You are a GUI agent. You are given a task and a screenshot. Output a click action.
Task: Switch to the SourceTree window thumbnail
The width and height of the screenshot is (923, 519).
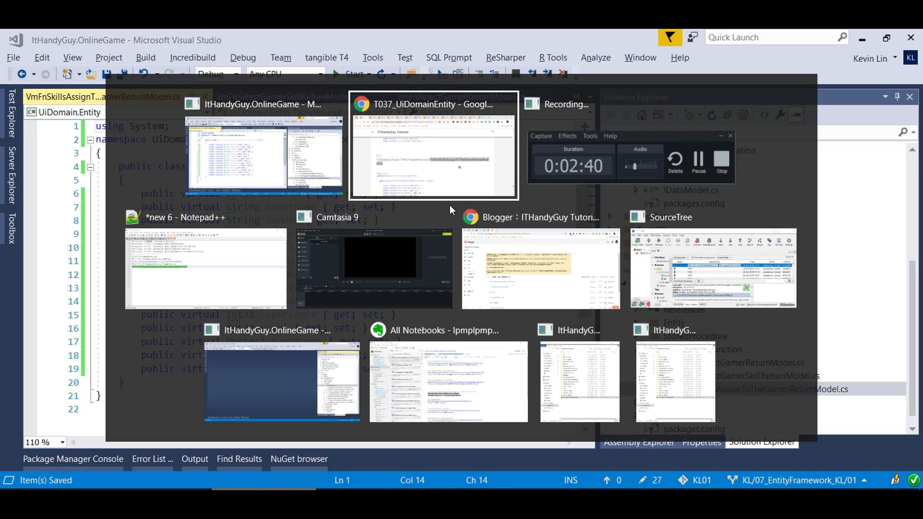click(x=713, y=268)
